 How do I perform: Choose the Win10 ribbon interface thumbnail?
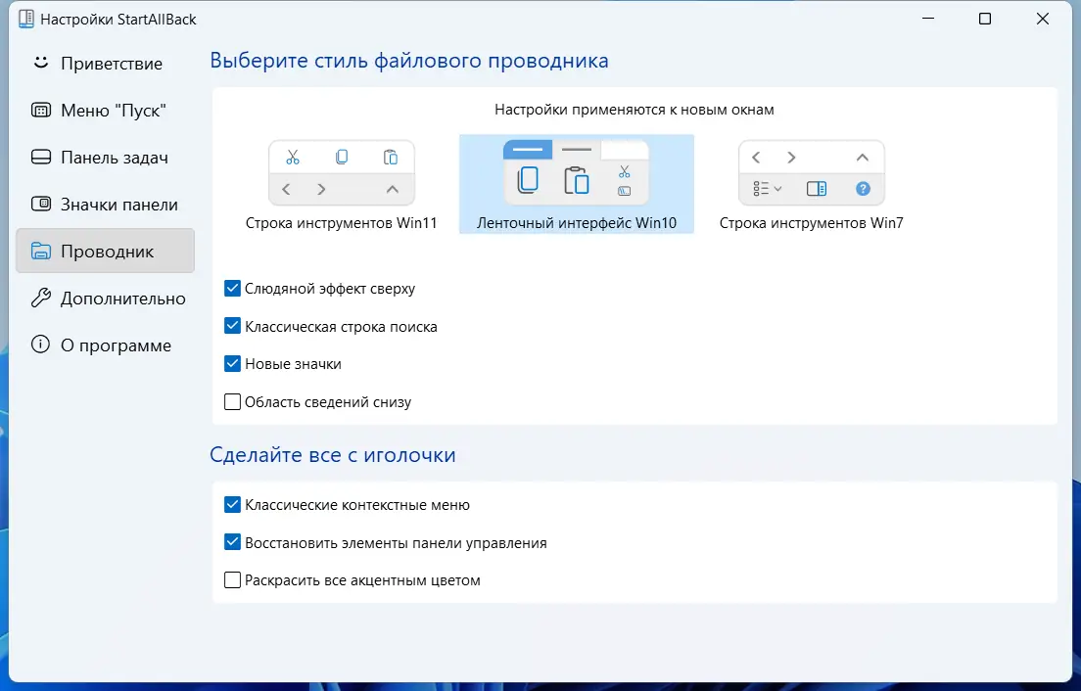point(577,173)
